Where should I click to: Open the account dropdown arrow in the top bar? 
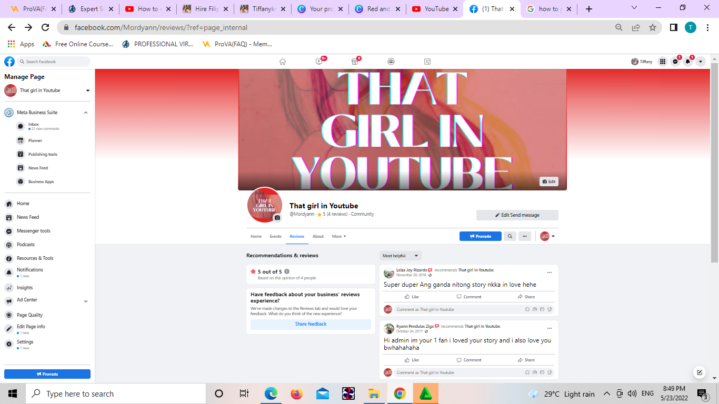tap(701, 62)
